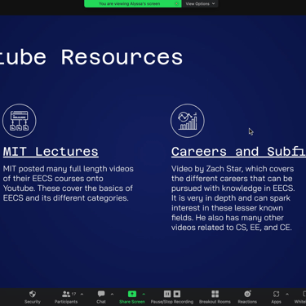Click the chart icon above Careers heading

[188, 121]
